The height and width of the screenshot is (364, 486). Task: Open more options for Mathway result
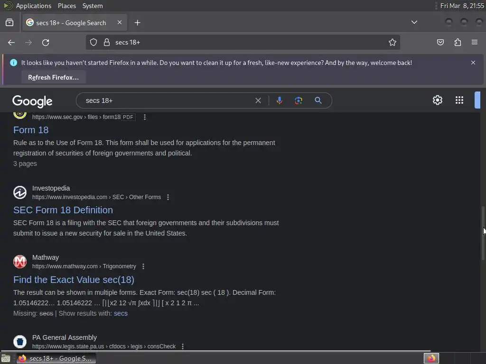point(143,266)
